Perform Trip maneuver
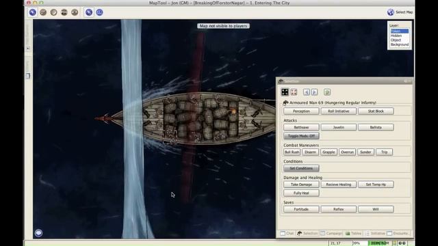The image size is (438, 246). click(x=384, y=152)
